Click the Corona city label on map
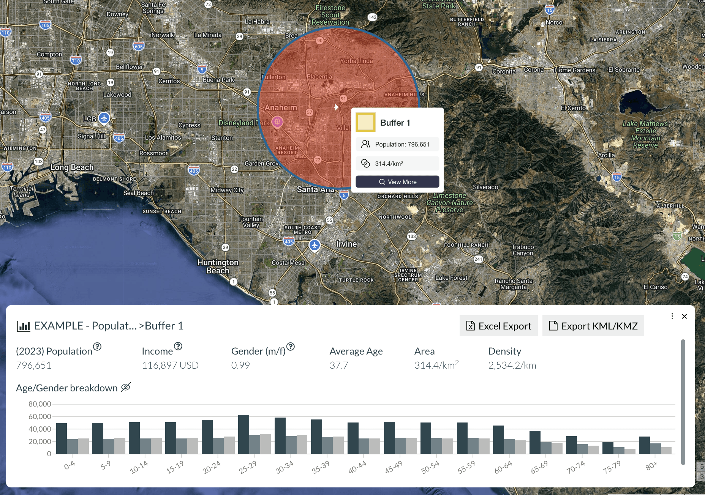The image size is (705, 495). [534, 69]
